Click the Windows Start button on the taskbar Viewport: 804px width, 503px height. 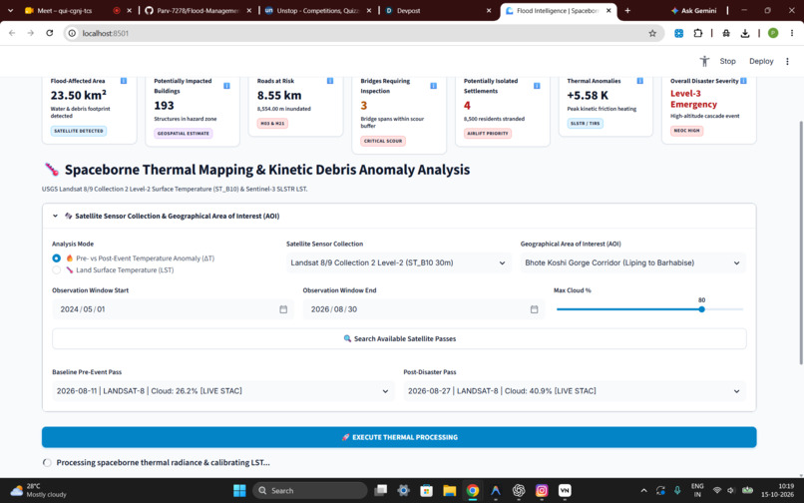[239, 491]
